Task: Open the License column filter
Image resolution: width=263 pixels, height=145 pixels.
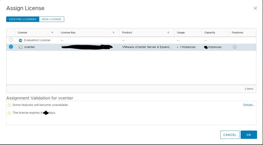Action: [x=52, y=33]
